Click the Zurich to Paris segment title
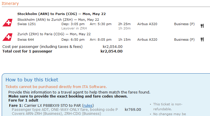210x116 pixels. [x=58, y=34]
